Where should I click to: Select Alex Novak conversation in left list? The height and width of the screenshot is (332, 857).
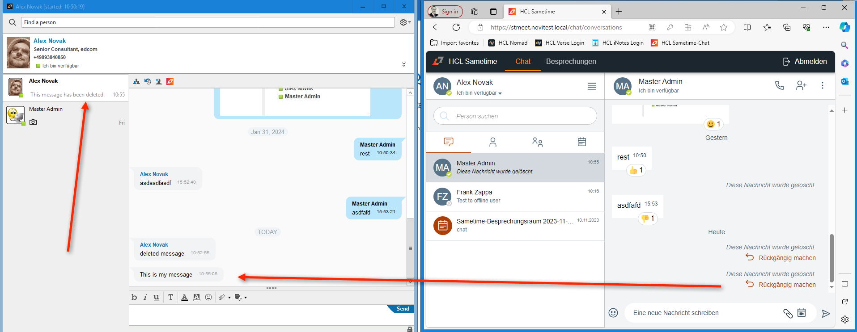[x=66, y=87]
